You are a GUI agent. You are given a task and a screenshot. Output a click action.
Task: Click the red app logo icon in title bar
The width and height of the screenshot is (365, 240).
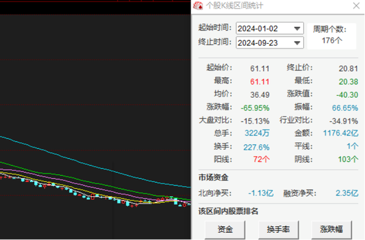(198, 6)
